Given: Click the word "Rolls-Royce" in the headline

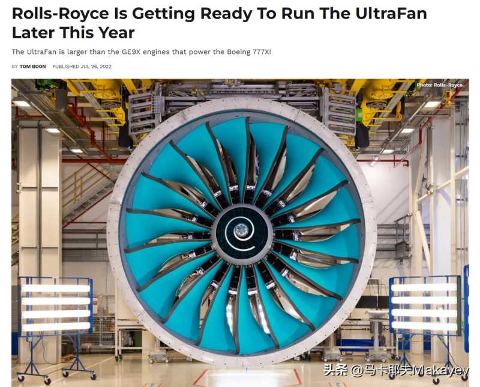Looking at the screenshot, I should point(61,13).
